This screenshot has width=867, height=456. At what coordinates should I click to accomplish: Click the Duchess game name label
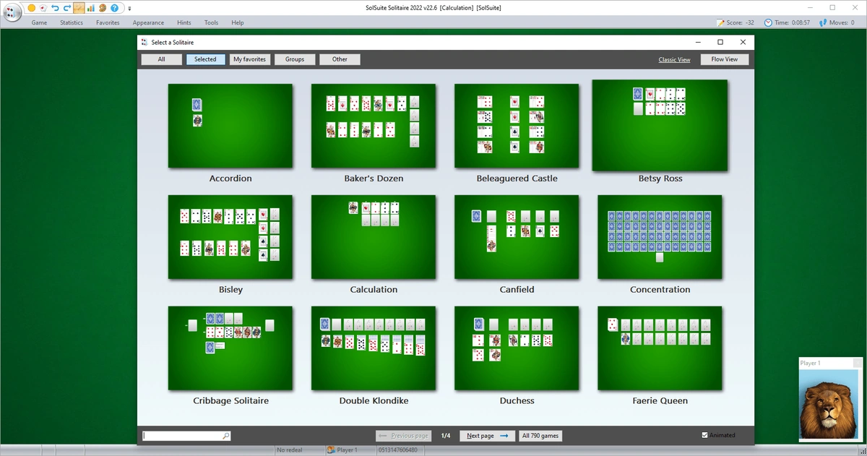517,401
